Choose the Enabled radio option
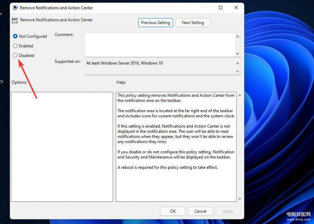314x224 pixels. pos(15,46)
